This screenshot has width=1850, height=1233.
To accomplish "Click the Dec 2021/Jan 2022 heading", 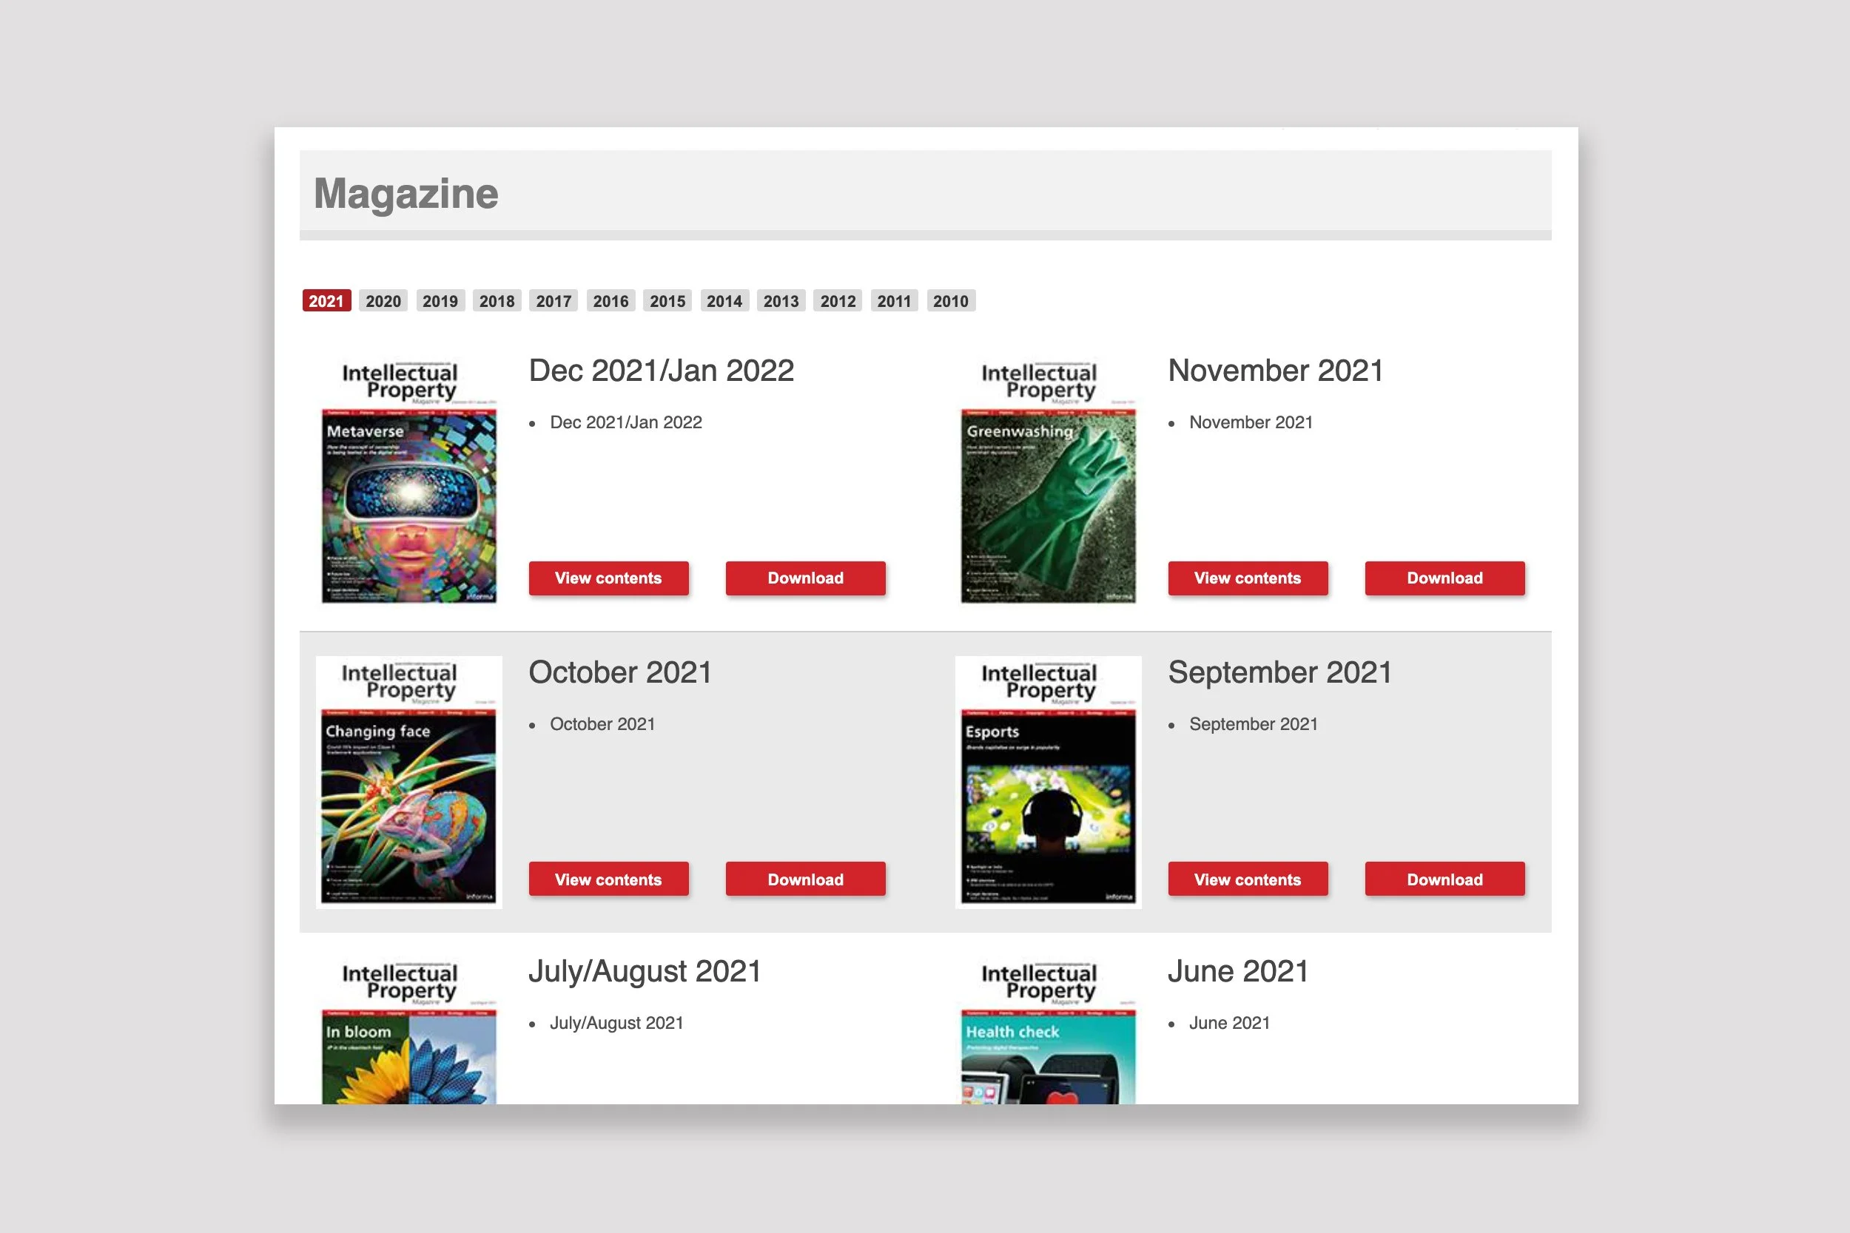I will pyautogui.click(x=662, y=371).
